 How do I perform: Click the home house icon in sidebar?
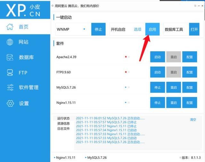pyautogui.click(x=10, y=27)
